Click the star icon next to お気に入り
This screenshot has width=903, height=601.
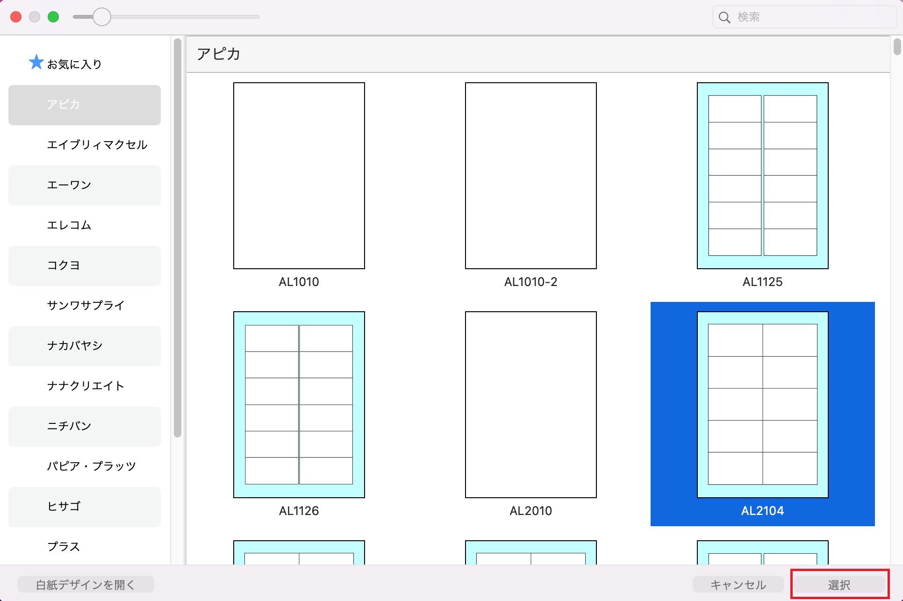36,62
